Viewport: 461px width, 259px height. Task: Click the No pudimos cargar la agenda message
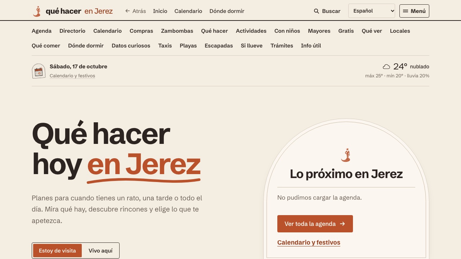point(319,197)
